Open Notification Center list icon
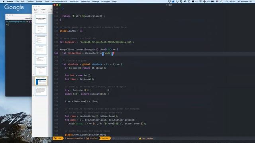The width and height of the screenshot is (255, 143). point(251,2)
